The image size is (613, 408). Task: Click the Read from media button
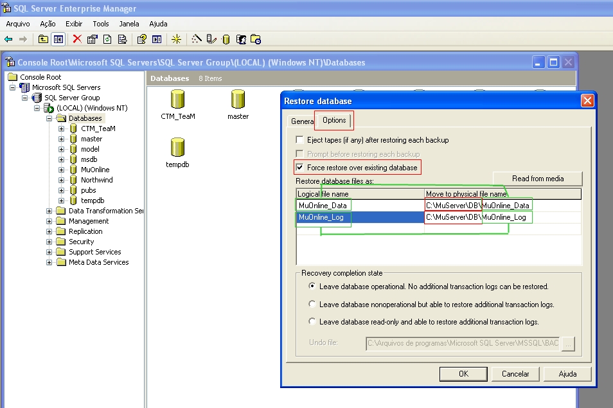coord(540,179)
